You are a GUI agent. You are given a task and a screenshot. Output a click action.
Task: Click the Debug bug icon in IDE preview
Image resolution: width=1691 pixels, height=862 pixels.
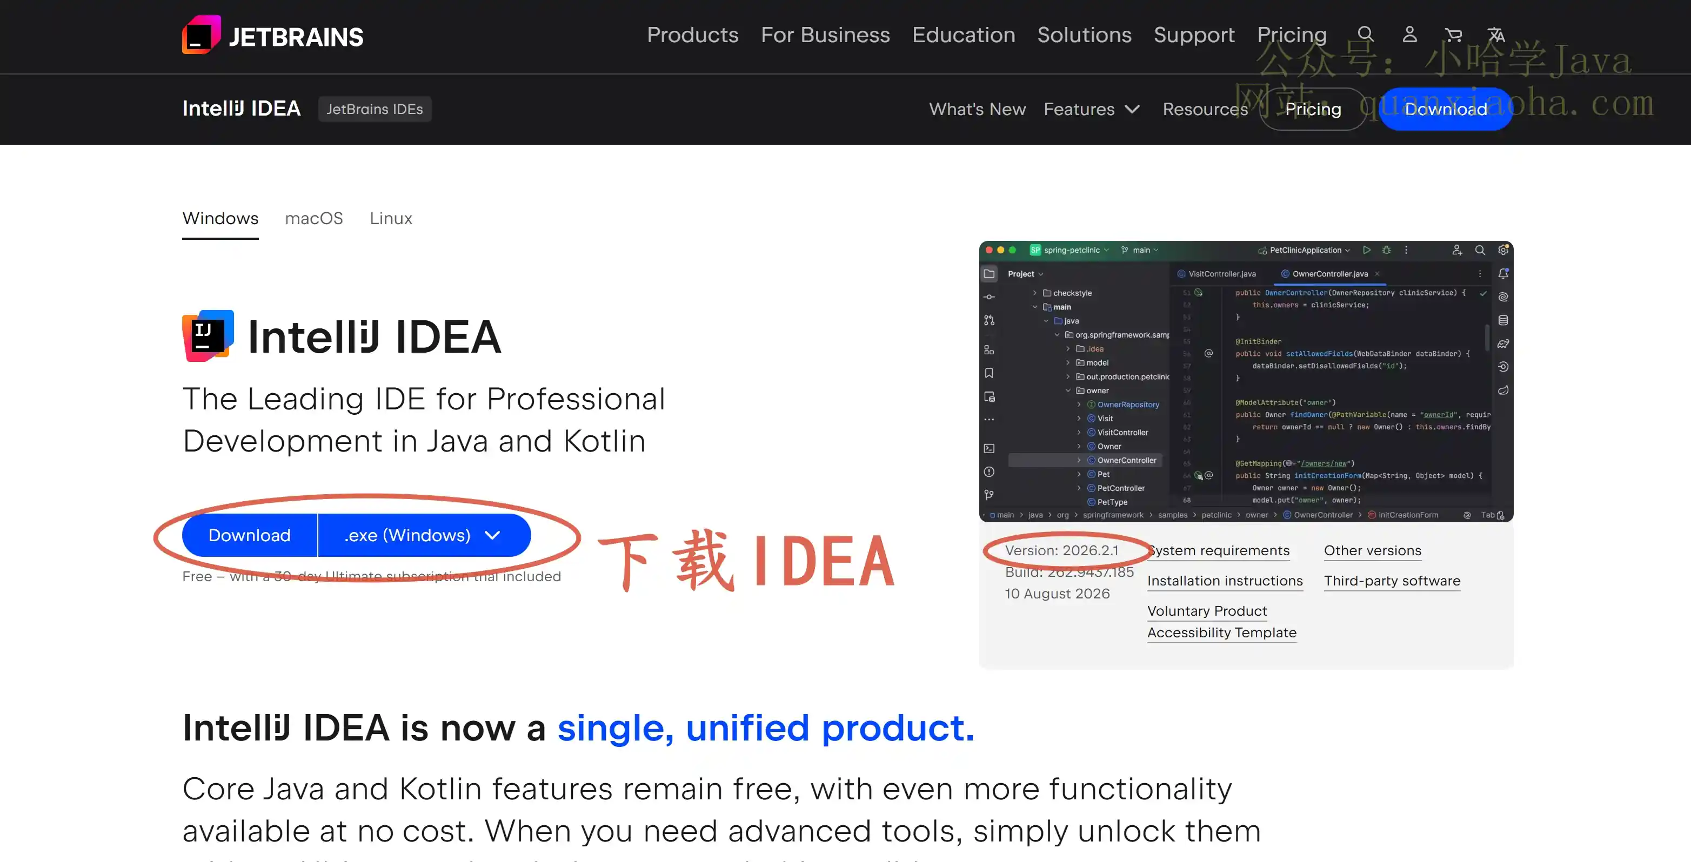click(x=1386, y=250)
